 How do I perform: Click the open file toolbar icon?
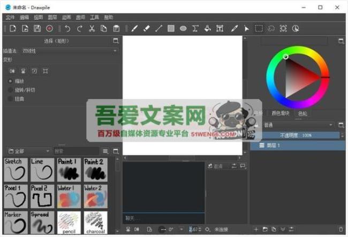coord(25,28)
